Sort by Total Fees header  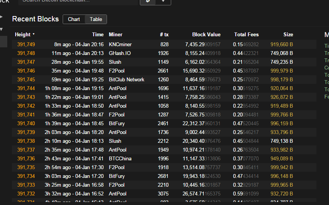pyautogui.click(x=246, y=34)
